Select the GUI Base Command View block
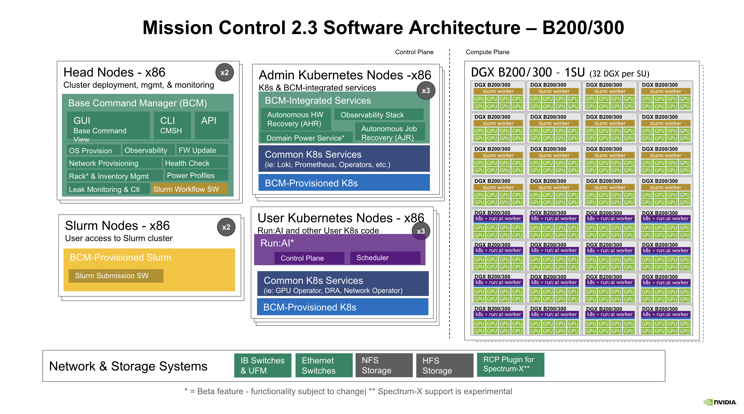The width and height of the screenshot is (744, 414). pos(108,126)
